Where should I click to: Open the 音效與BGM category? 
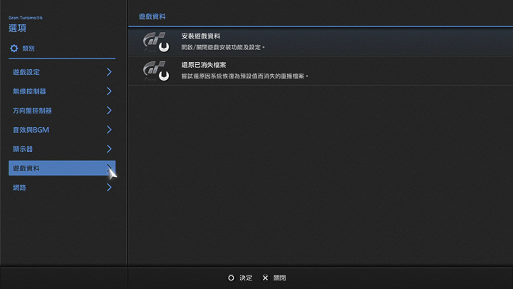(31, 130)
